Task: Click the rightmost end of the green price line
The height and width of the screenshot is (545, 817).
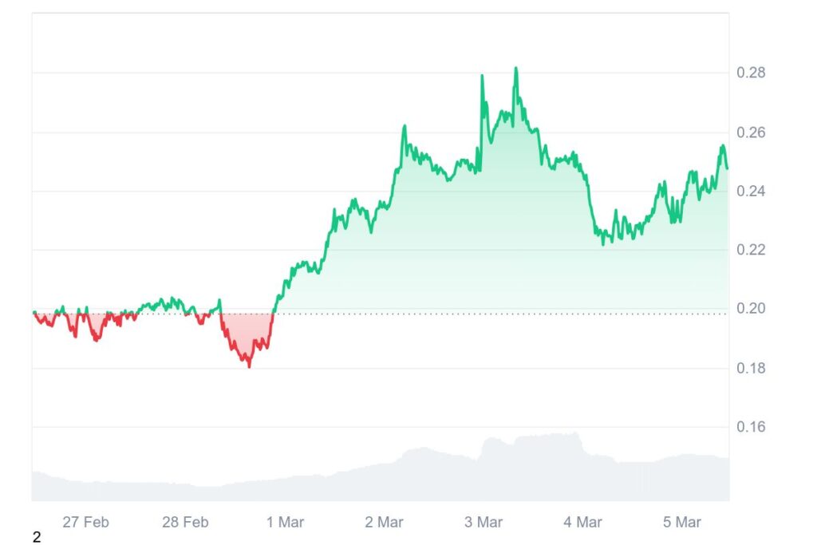Action: (727, 168)
